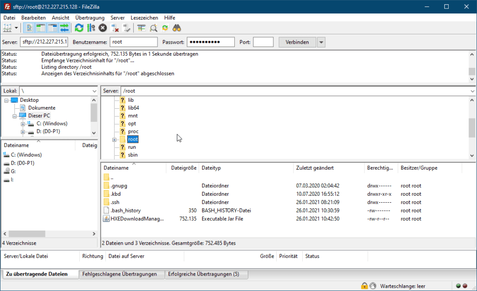477x291 pixels.
Task: Collapse the Dieser PC tree node
Action: tap(14, 116)
